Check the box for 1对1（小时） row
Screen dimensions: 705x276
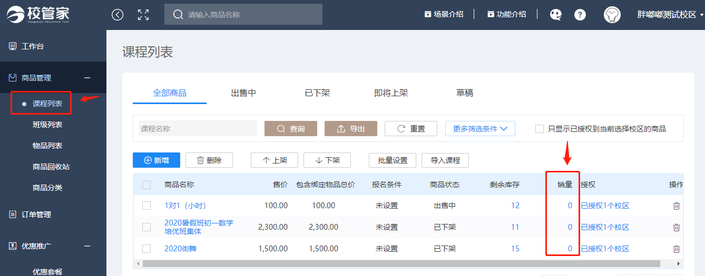(146, 206)
